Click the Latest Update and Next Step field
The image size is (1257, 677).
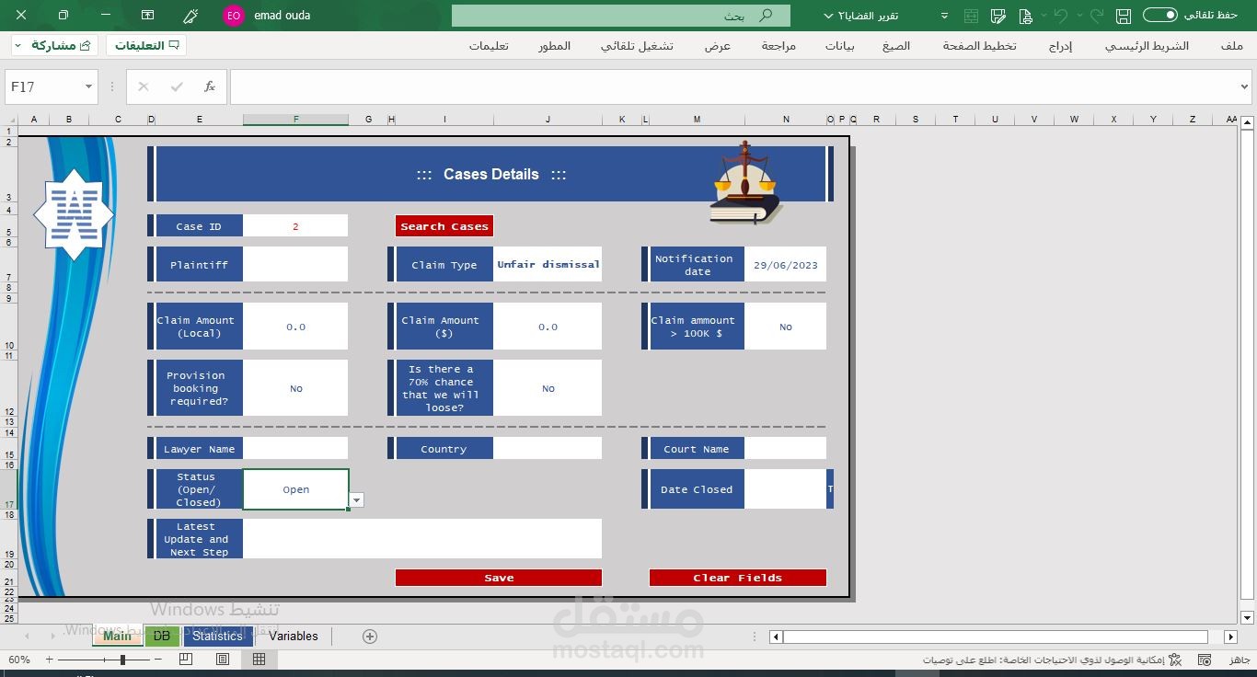[422, 539]
